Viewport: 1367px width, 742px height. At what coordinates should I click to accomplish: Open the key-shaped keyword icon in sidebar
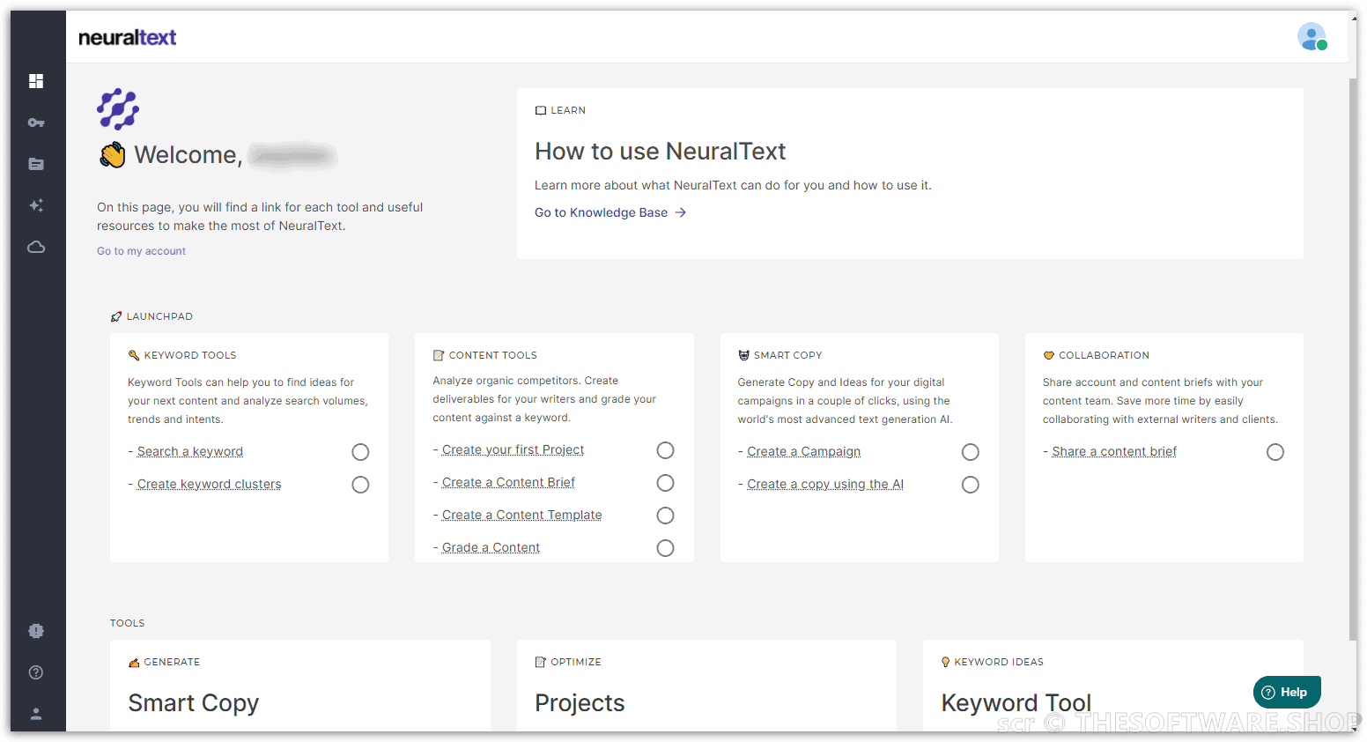[x=36, y=122]
